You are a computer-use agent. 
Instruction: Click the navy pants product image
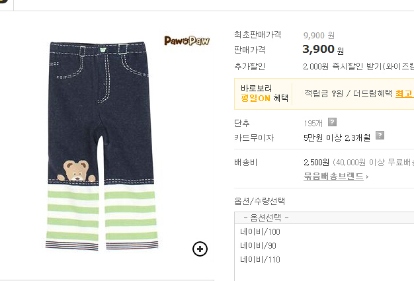(101, 145)
